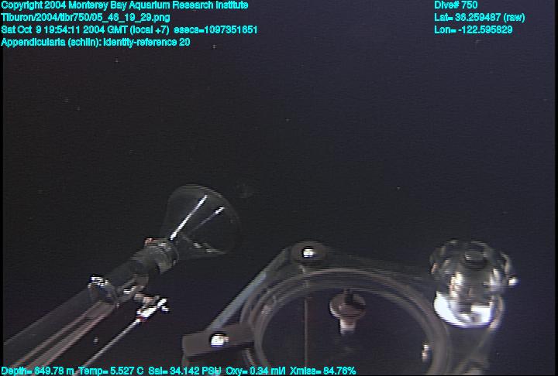Click the Oxy= 0.34 ml/l reading
The width and height of the screenshot is (558, 376).
[256, 371]
